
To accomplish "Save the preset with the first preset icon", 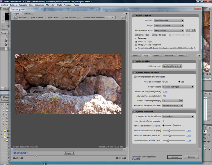I will click(187, 30).
